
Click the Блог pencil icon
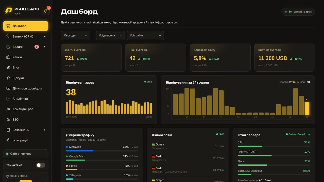coord(8,67)
